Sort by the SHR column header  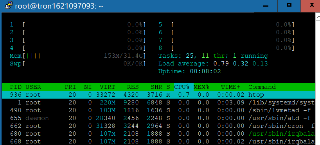[x=156, y=87]
